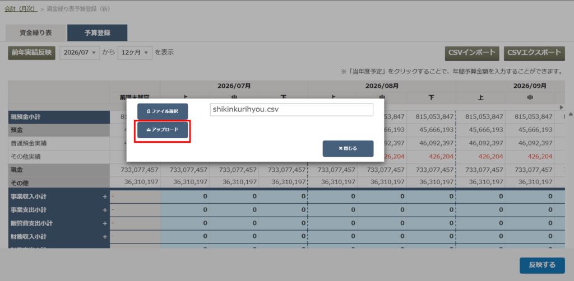Image resolution: width=574 pixels, height=281 pixels.
Task: Click the 上 column header under 2026/09月
Action: pos(480,97)
